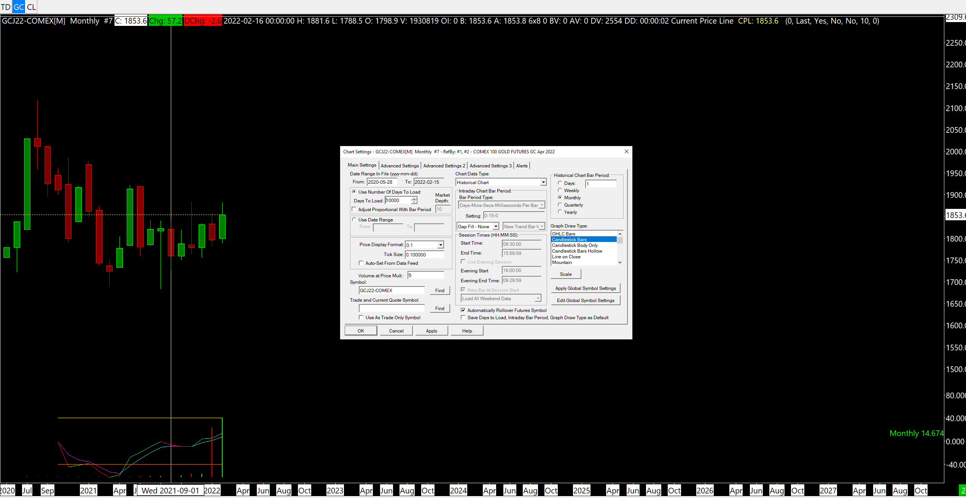Open the Gap Fill dropdown
This screenshot has height=498, width=966.
tap(496, 226)
